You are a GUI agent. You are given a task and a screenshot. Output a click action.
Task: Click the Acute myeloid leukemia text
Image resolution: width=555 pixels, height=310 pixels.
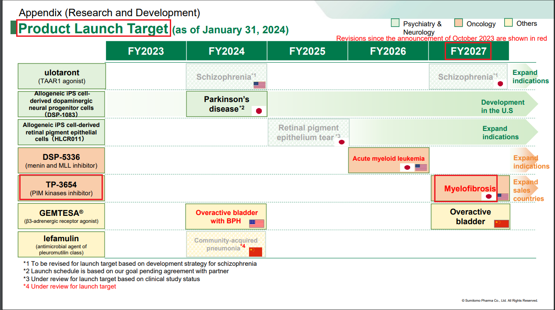coord(389,159)
